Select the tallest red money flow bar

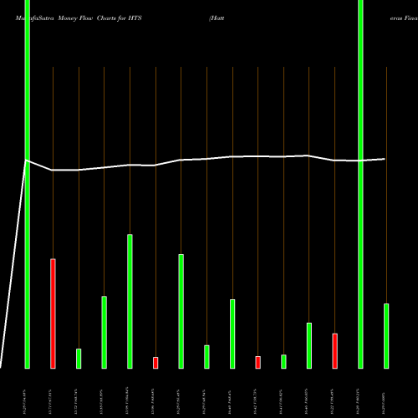pyautogui.click(x=53, y=313)
